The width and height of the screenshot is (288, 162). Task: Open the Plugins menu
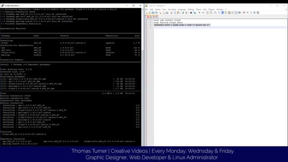[211, 9]
